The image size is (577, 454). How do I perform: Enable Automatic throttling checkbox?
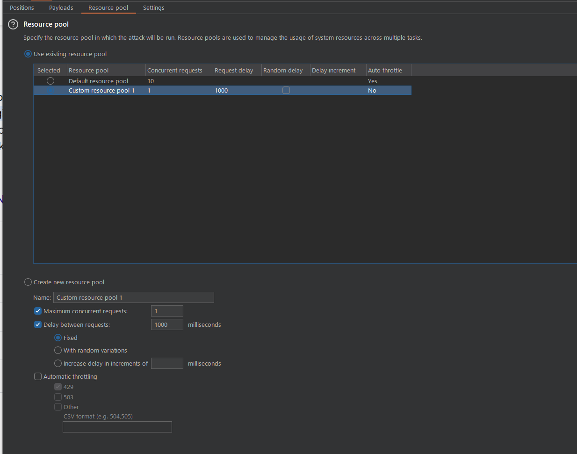[38, 376]
